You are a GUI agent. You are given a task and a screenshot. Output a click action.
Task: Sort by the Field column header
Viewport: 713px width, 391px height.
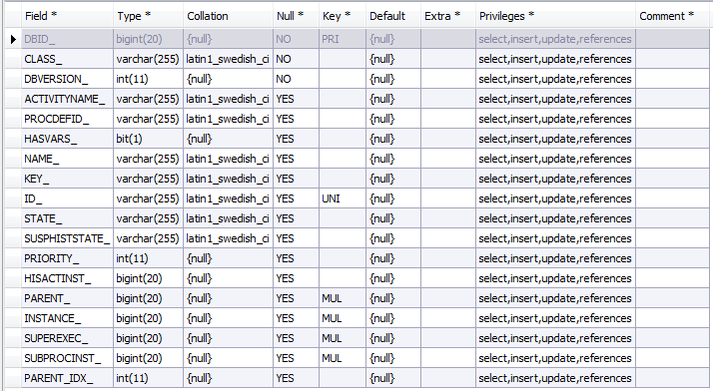pyautogui.click(x=67, y=16)
